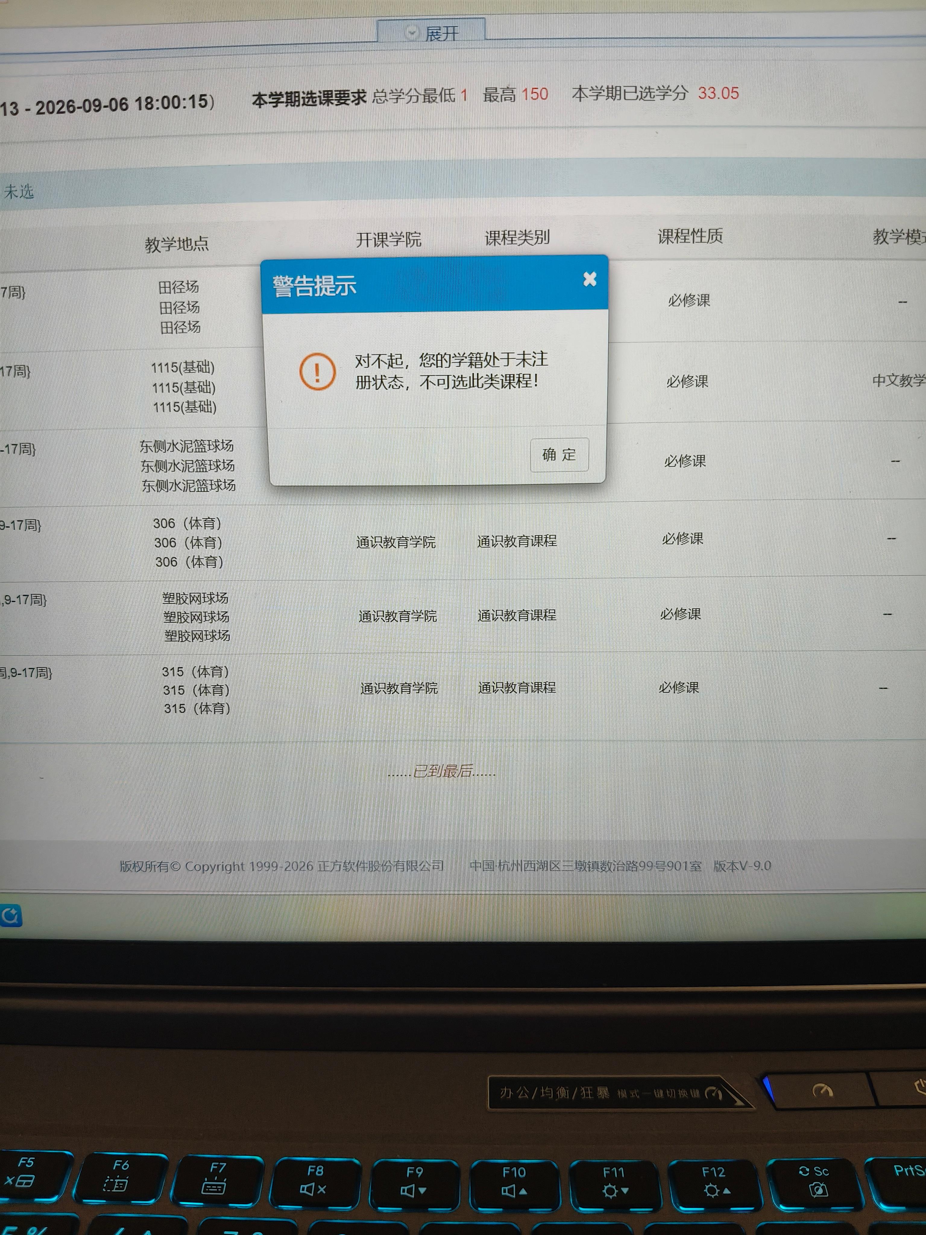Click the orange exclamation warning icon
The height and width of the screenshot is (1235, 926).
click(x=317, y=371)
